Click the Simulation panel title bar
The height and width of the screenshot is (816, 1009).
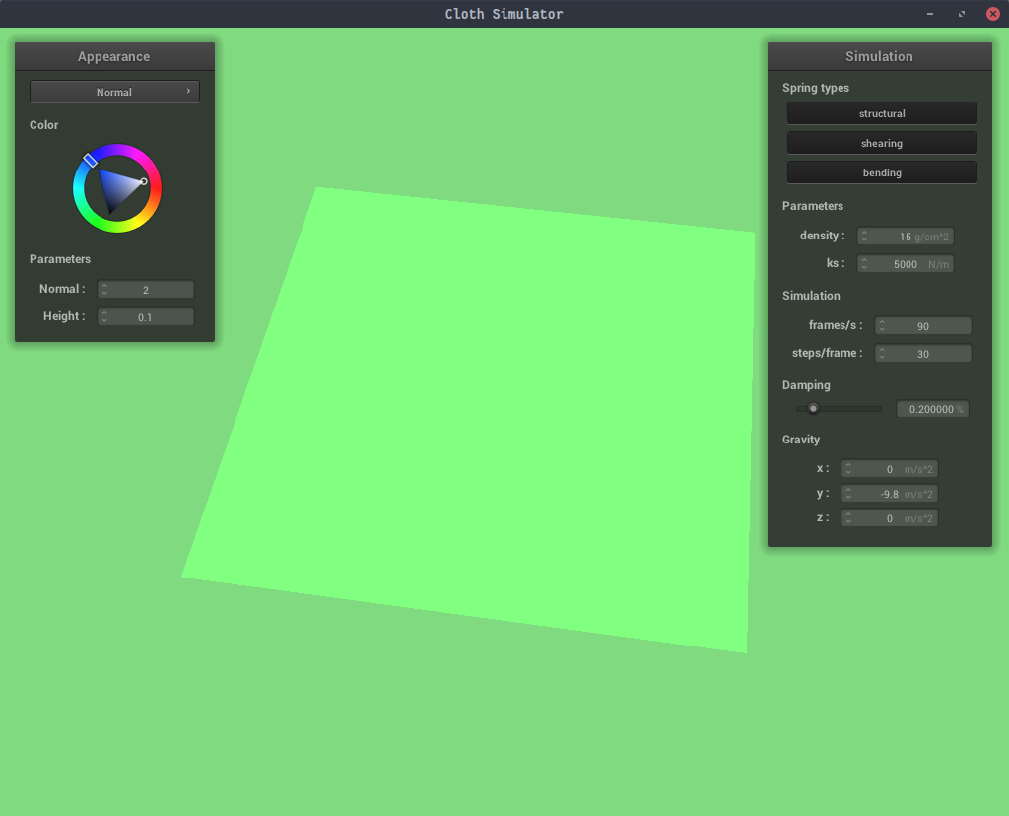[x=879, y=56]
